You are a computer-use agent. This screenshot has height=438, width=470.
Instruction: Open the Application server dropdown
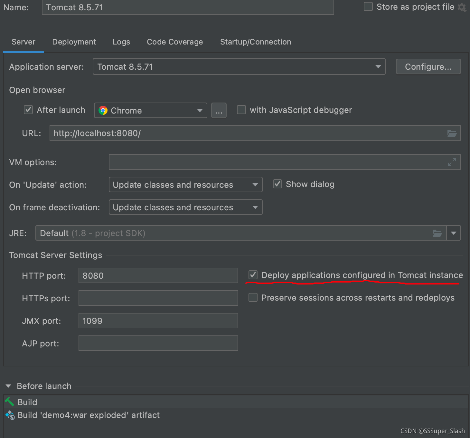click(239, 66)
